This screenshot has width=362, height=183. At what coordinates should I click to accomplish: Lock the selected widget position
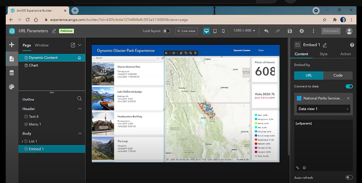181,53
